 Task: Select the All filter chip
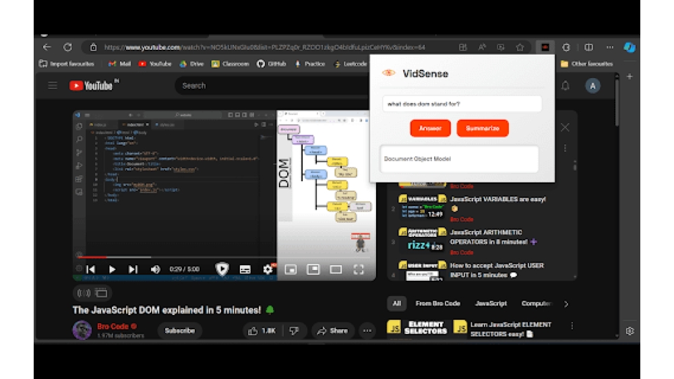396,304
